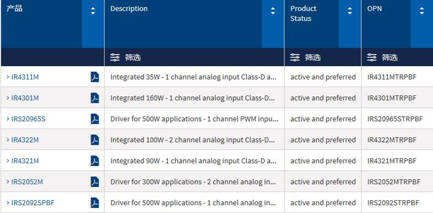Open the PDF datasheet for IRS2092SPBF
433x213 pixels.
(x=95, y=203)
